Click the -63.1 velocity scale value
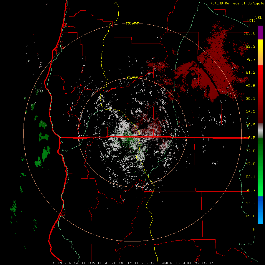The height and width of the screenshot is (265, 265). (249, 177)
